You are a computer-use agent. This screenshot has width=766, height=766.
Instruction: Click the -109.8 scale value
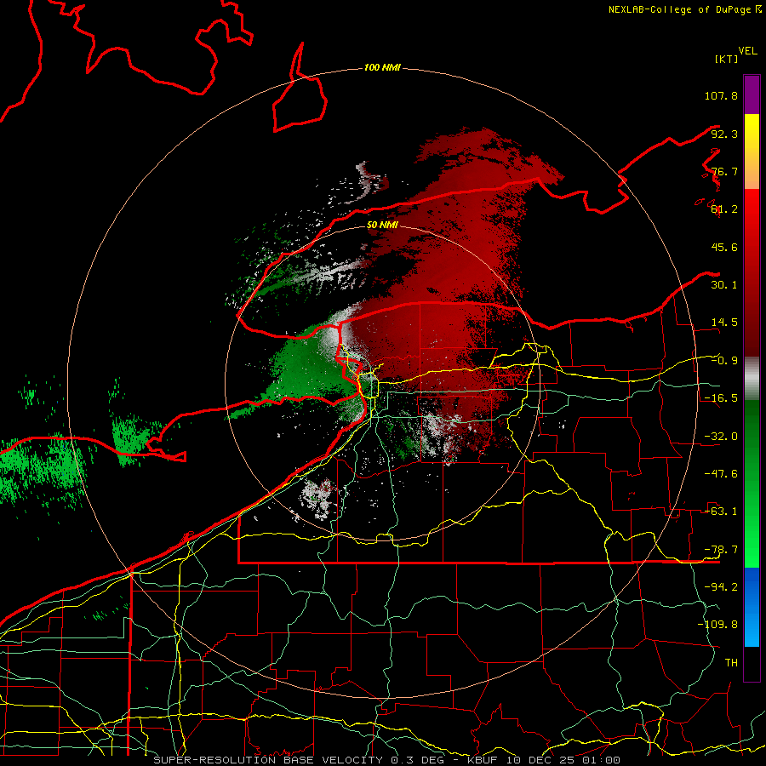[717, 625]
